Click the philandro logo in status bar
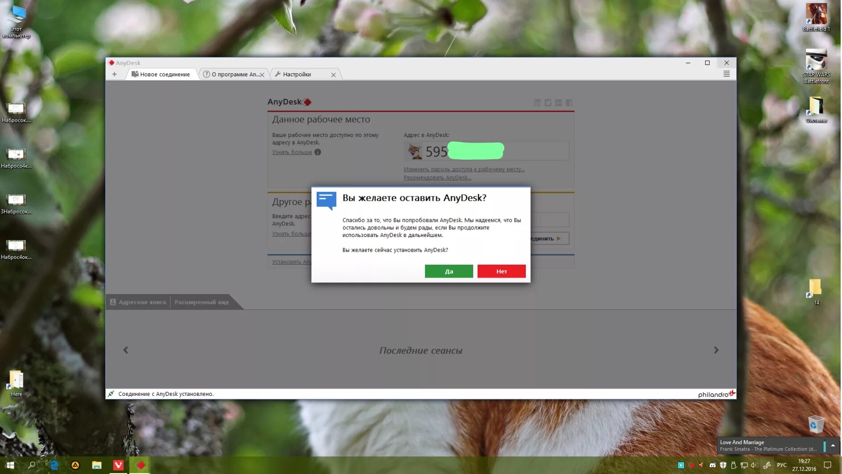This screenshot has width=842, height=474. click(716, 394)
